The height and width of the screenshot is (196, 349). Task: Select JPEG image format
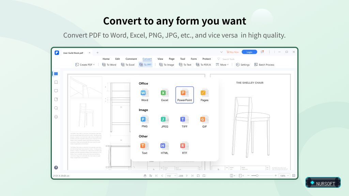click(165, 121)
